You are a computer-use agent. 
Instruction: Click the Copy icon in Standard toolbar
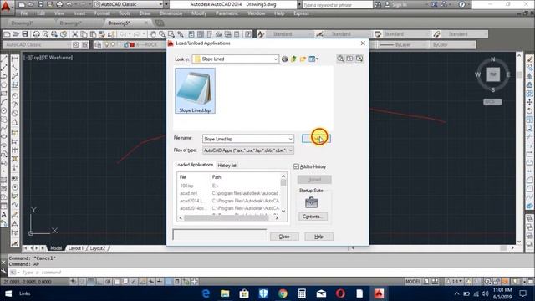click(84, 34)
